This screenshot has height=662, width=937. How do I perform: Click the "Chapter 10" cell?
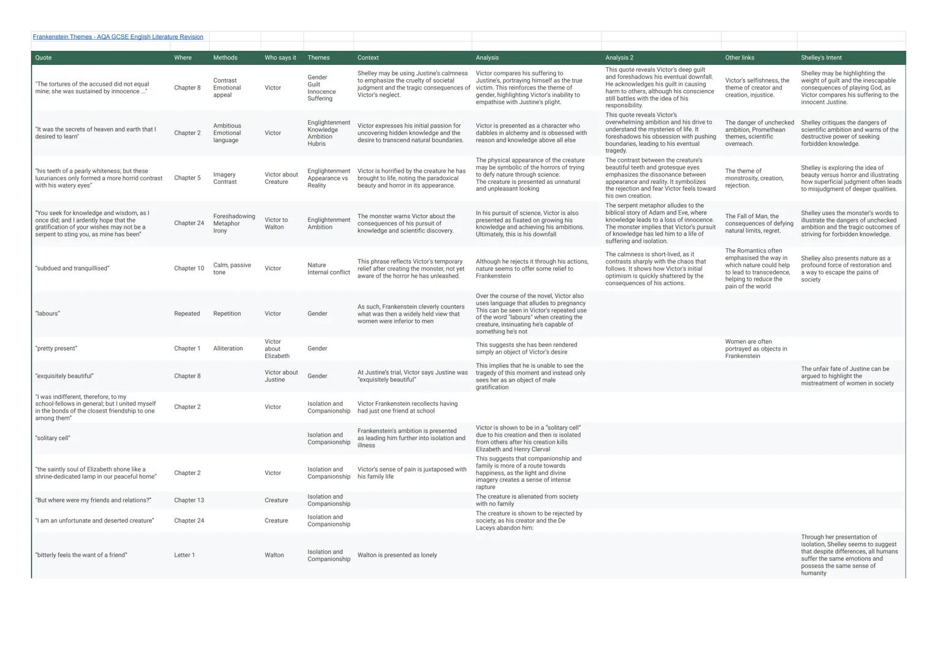coord(189,268)
